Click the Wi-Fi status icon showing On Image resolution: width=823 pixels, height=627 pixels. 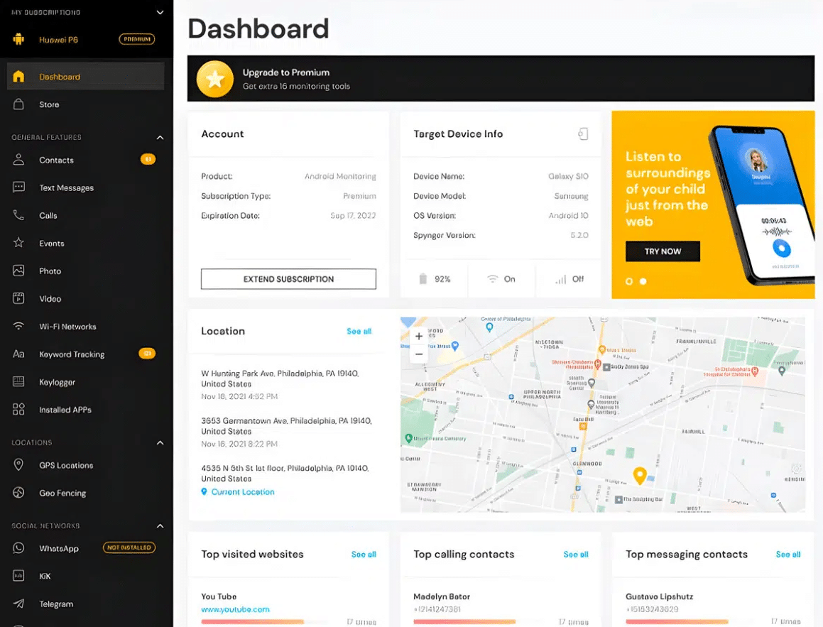click(492, 278)
